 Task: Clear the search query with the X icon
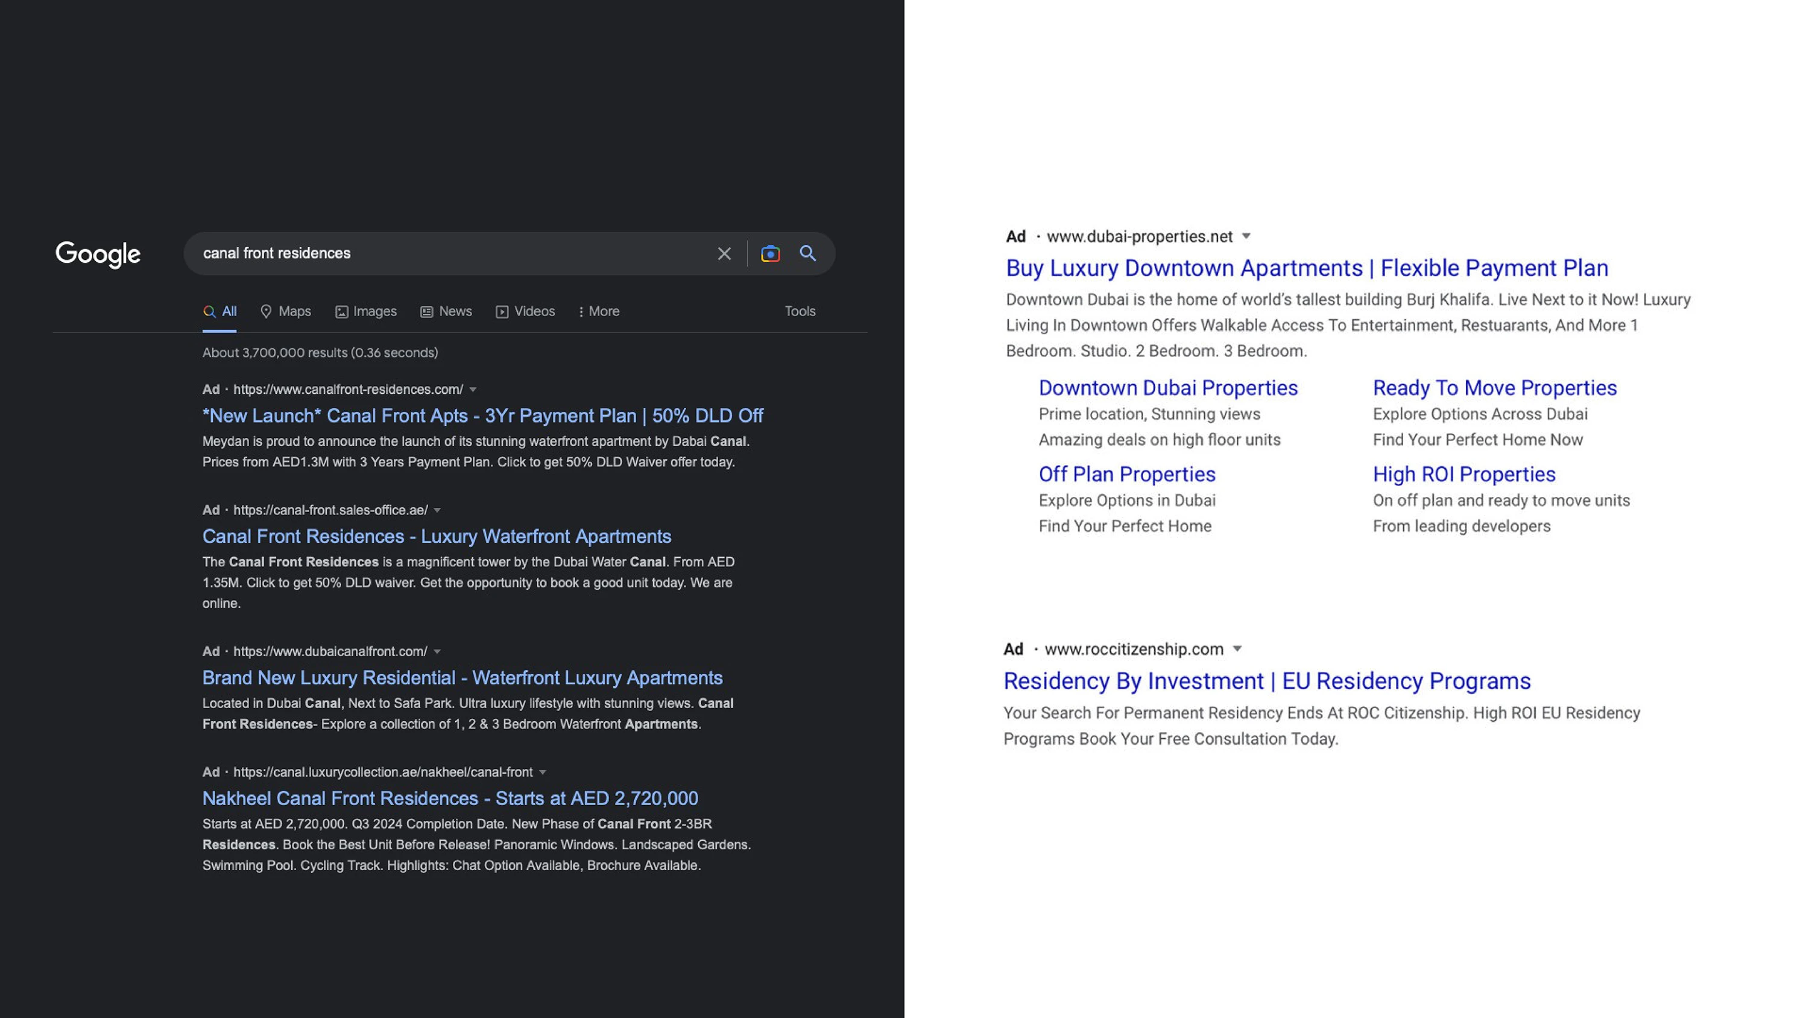pos(724,254)
